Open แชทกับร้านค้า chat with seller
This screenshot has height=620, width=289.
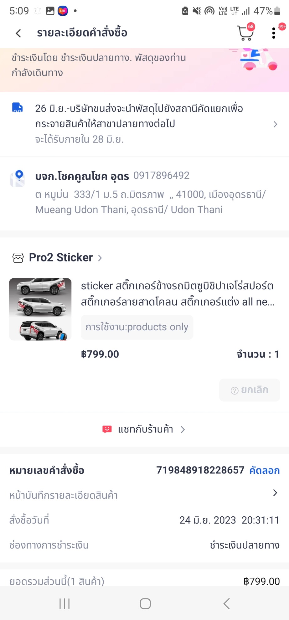(x=145, y=429)
